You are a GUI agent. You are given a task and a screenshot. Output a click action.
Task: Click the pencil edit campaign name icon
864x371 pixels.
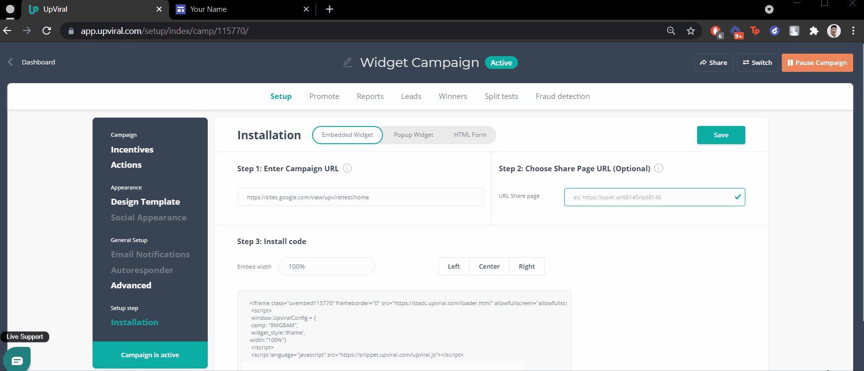(x=348, y=62)
